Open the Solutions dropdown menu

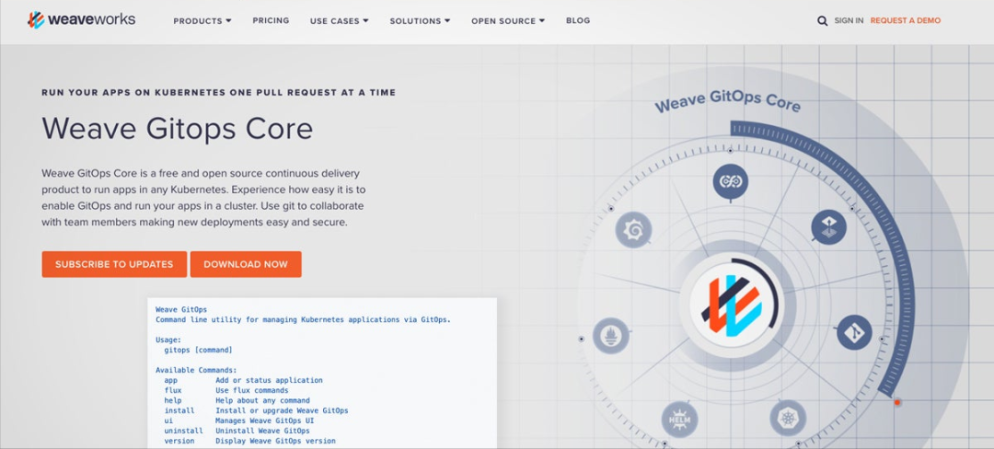coord(420,20)
